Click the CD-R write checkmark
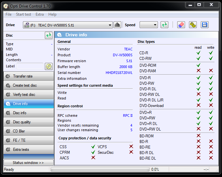Screen dimensions: 222x177 pyautogui.click(x=211, y=53)
